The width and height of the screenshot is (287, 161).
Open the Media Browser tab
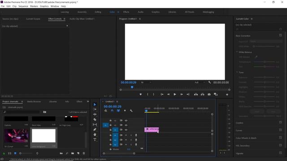[x=34, y=102]
